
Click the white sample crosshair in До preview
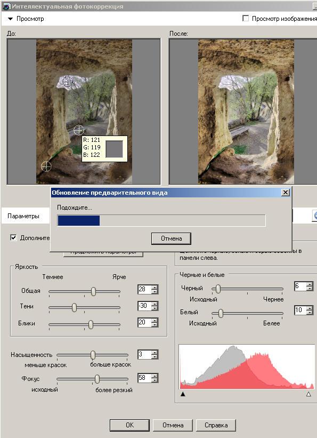67,81
